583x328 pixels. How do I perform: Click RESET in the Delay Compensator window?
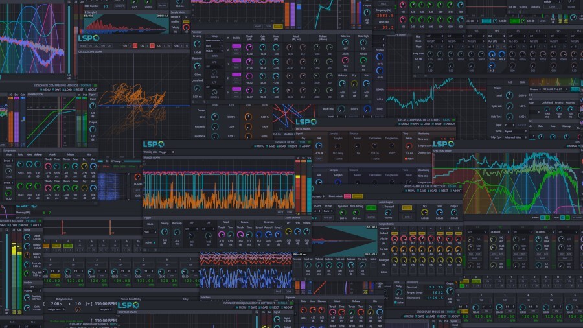coord(437,124)
